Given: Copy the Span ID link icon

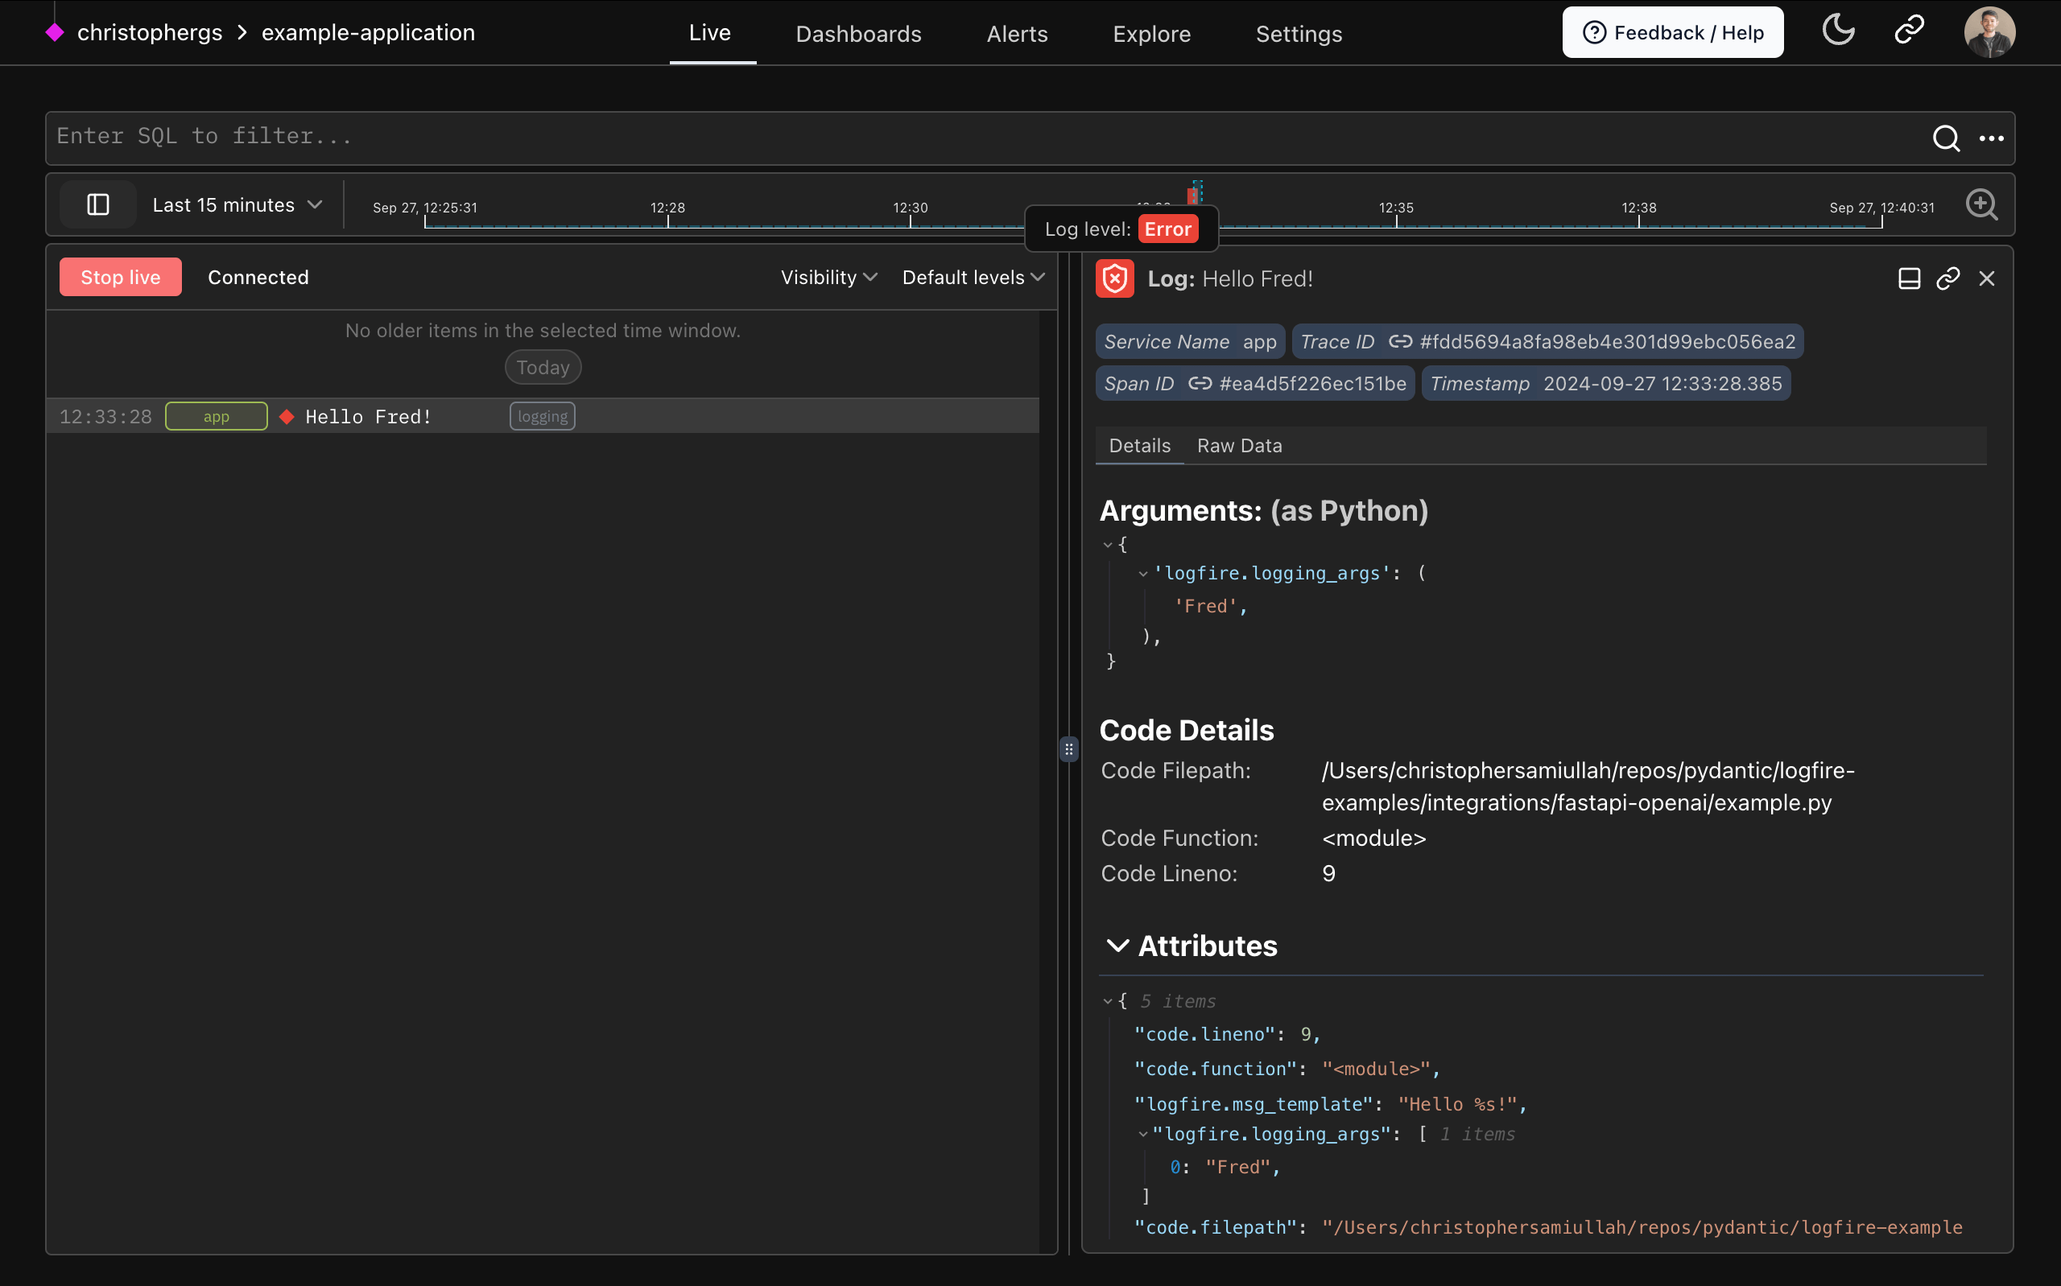Looking at the screenshot, I should click(x=1200, y=383).
